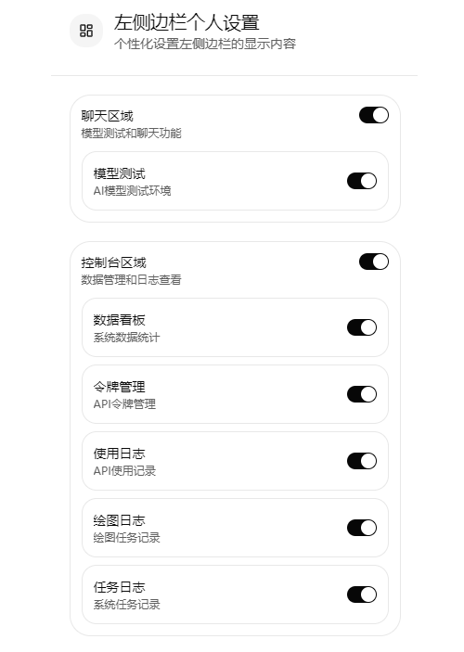Disable the 模型测试 switch
This screenshot has height=652, width=464.
362,181
